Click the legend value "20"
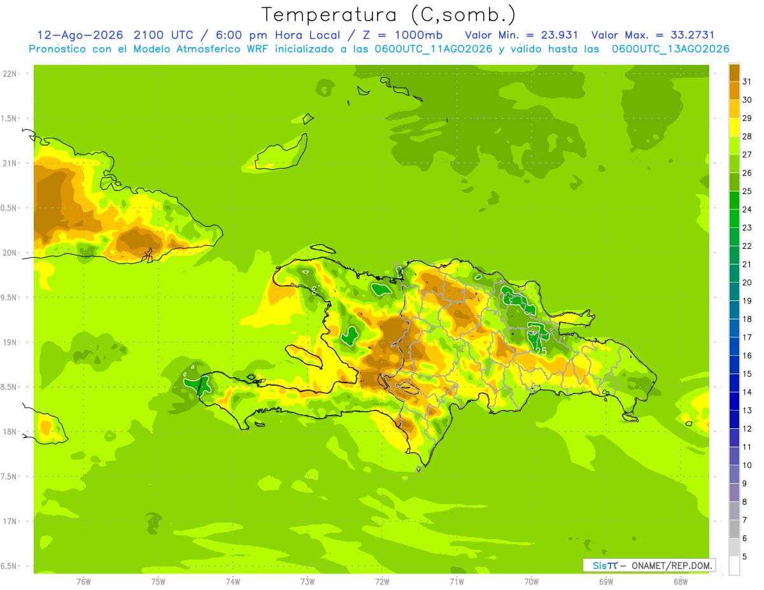The width and height of the screenshot is (764, 590). point(747,283)
